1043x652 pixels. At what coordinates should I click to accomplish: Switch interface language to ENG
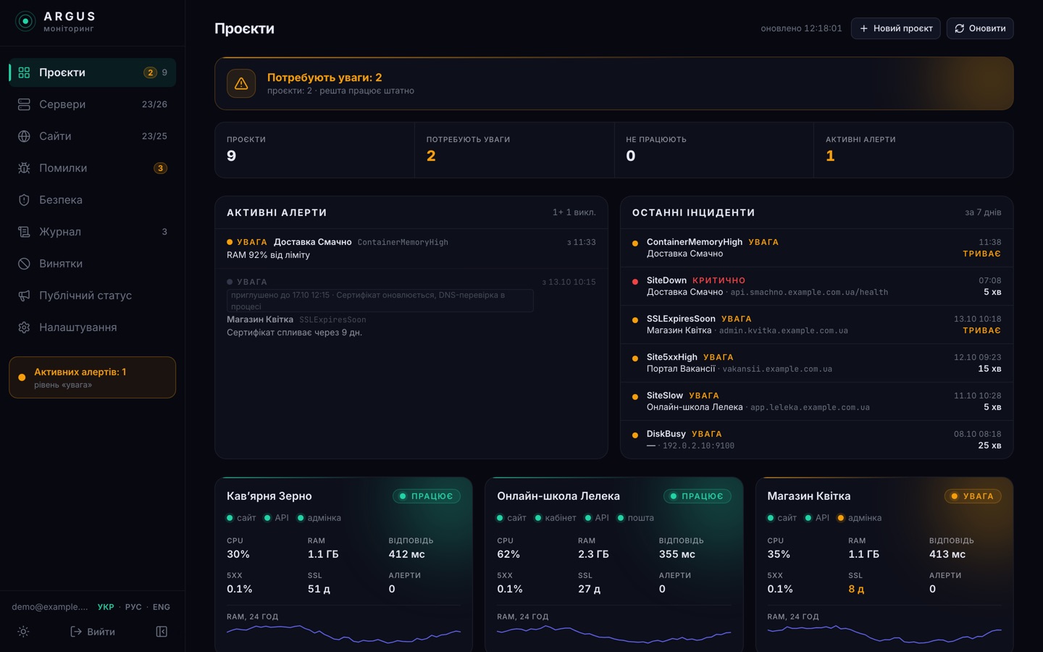click(x=162, y=607)
